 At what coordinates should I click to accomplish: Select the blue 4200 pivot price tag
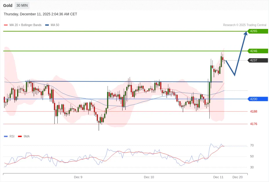(257, 99)
